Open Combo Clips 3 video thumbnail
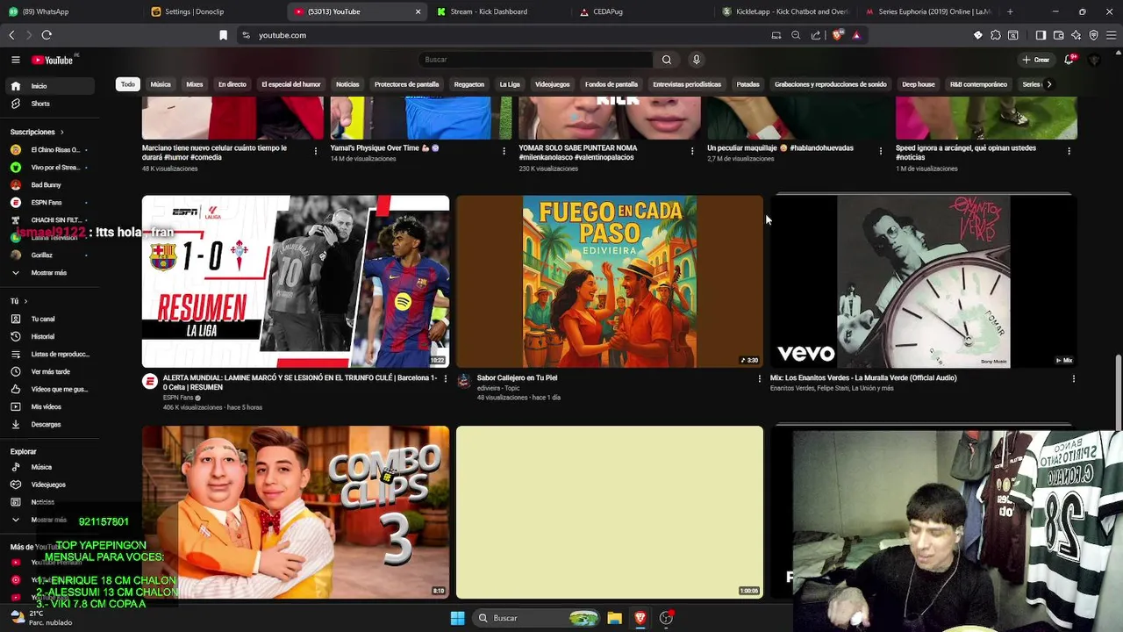The image size is (1123, 632). (x=296, y=512)
